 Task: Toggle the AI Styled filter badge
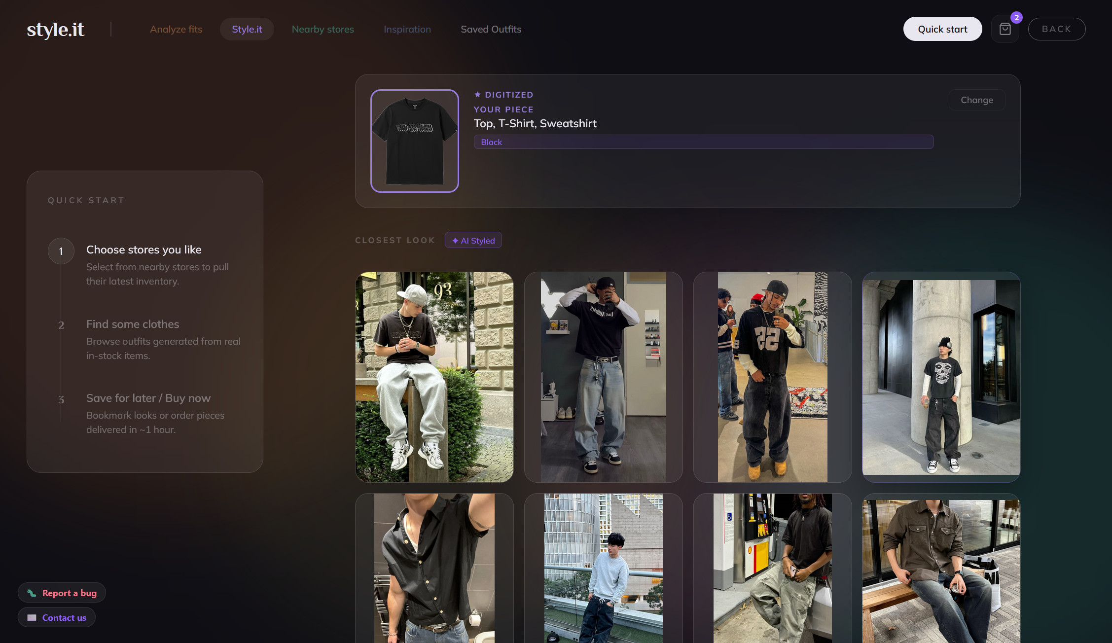pos(473,240)
